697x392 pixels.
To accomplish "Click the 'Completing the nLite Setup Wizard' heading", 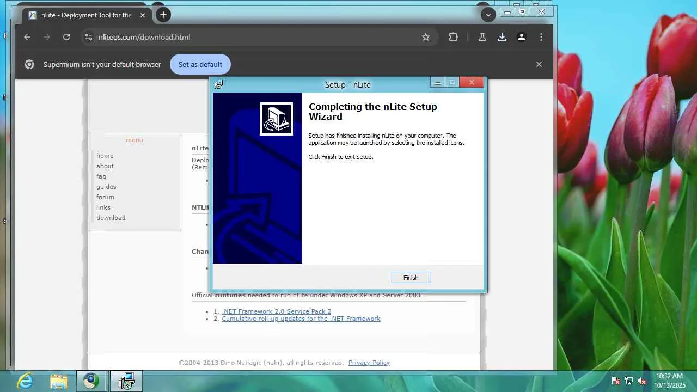I will coord(373,112).
